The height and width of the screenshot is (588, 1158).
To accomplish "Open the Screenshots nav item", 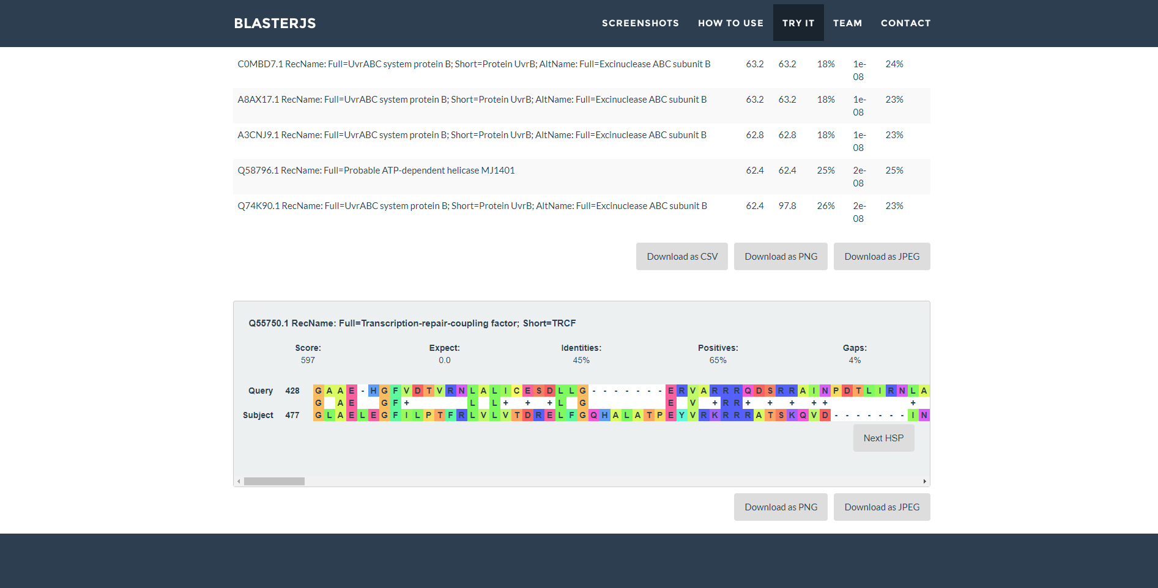I will point(640,23).
